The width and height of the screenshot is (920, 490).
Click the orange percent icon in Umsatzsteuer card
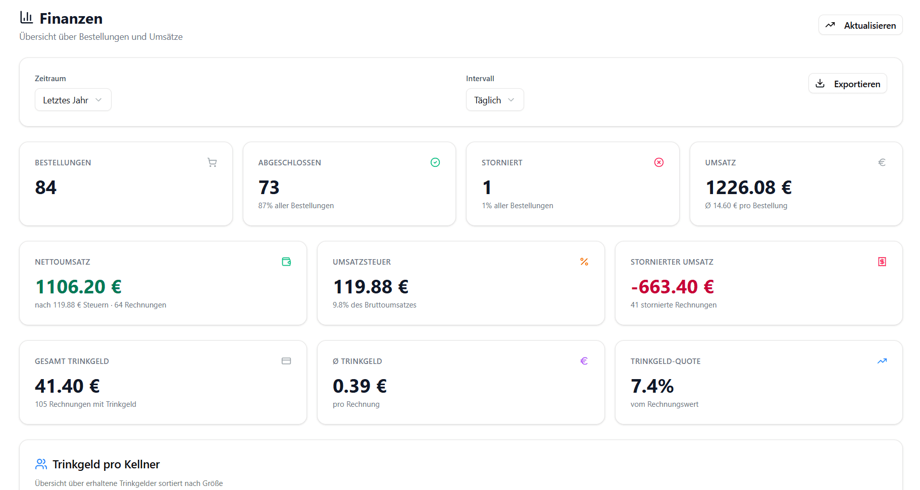tap(584, 262)
